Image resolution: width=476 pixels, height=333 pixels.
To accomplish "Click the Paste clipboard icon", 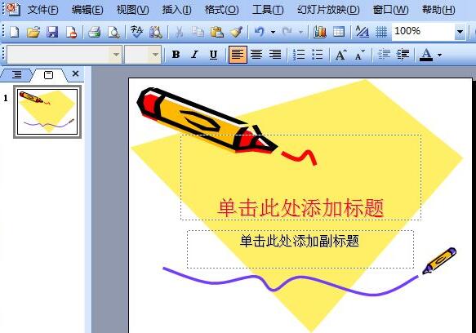I will pyautogui.click(x=216, y=32).
